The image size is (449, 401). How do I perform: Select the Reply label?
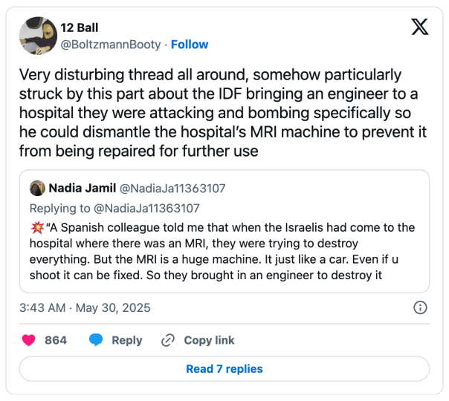127,340
